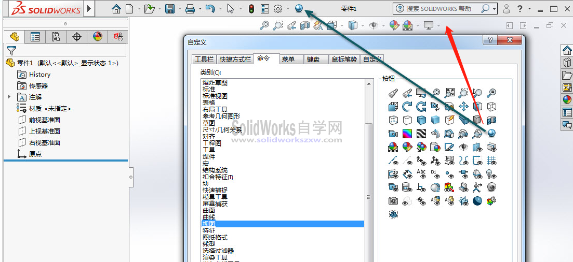
Task: Toggle the View Grid eye icon
Action: point(492,161)
